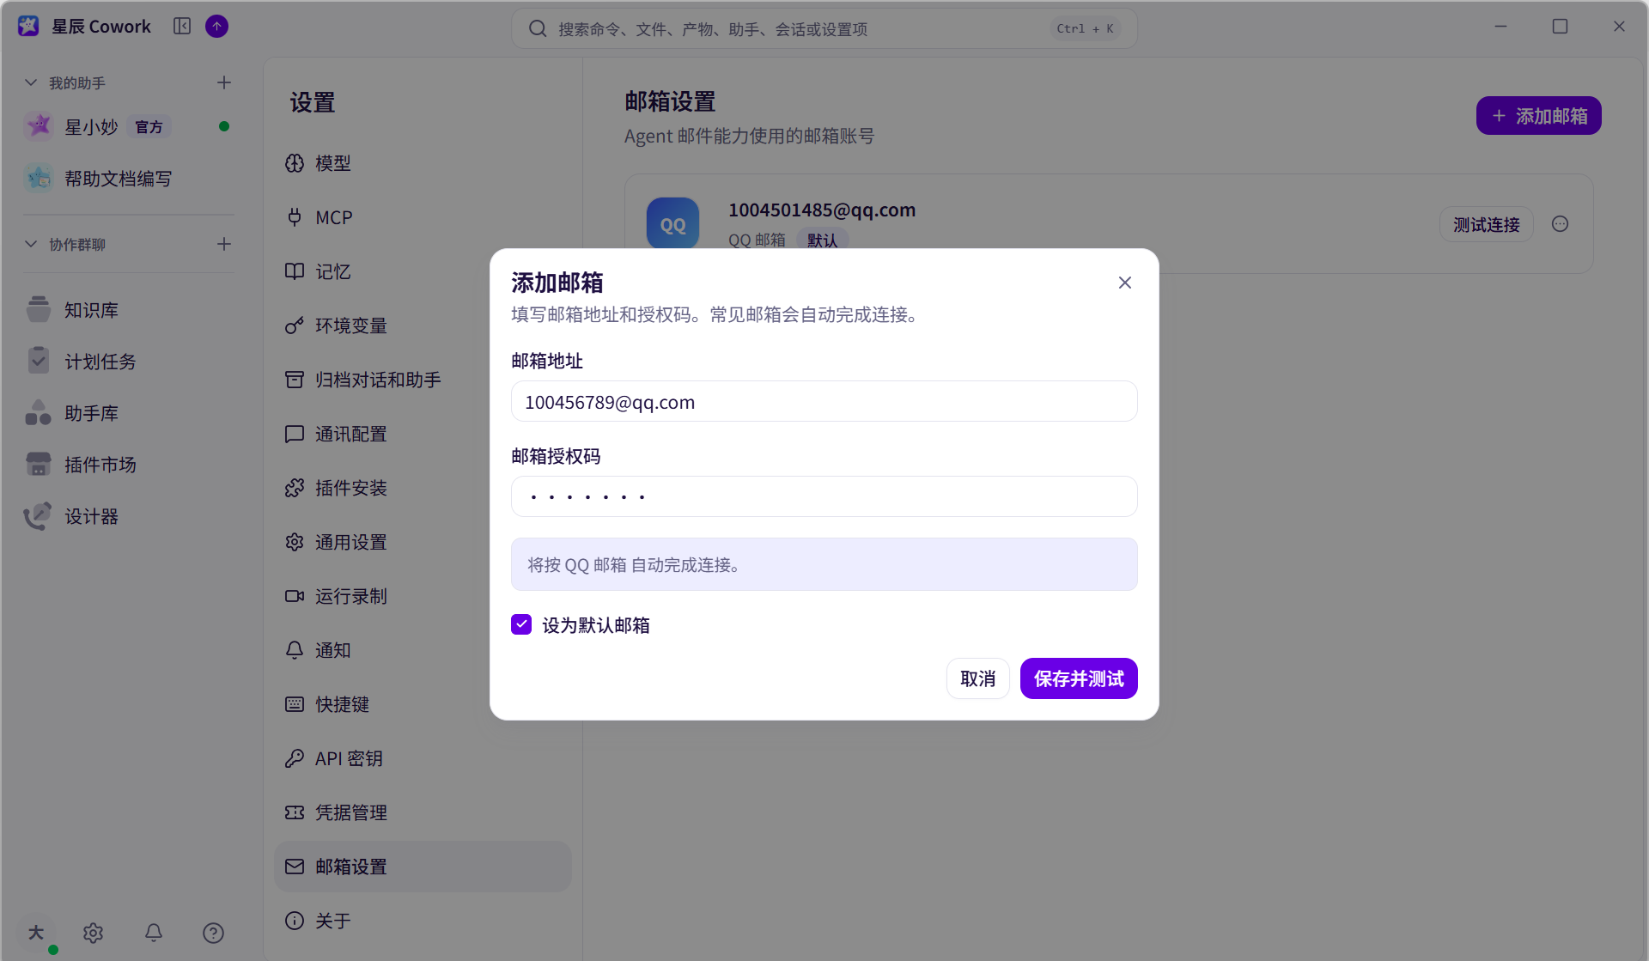Image resolution: width=1649 pixels, height=961 pixels.
Task: Open 运行录制 settings
Action: click(423, 596)
